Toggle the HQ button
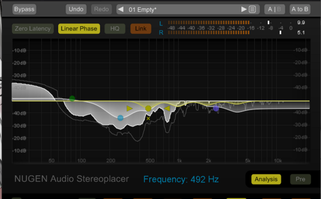The width and height of the screenshot is (321, 199). pos(115,29)
